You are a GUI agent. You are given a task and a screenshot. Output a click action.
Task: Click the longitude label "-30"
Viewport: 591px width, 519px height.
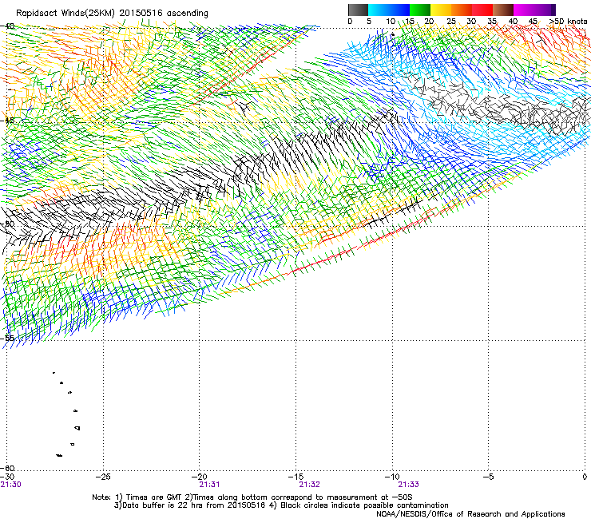tap(7, 477)
